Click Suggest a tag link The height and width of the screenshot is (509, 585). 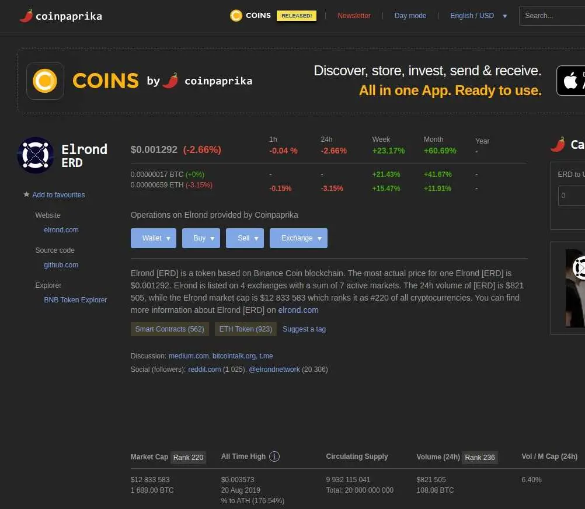tap(304, 329)
